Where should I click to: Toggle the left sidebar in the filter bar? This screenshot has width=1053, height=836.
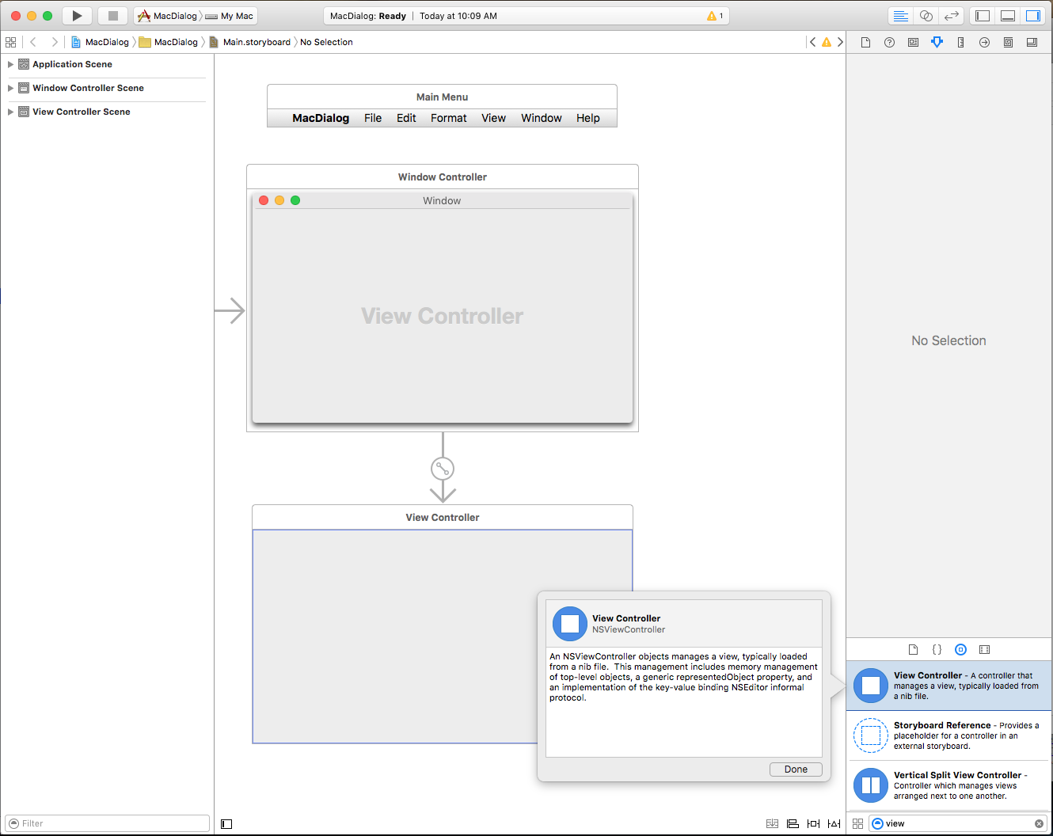click(226, 823)
